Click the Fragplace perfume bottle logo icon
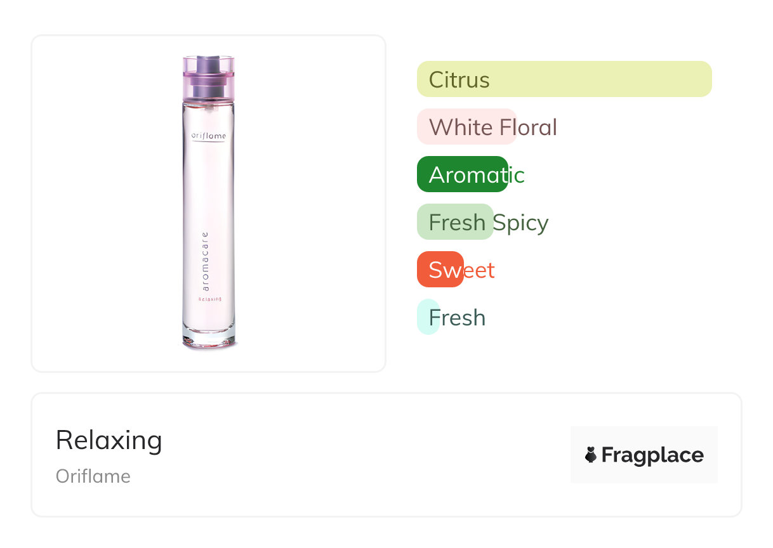 pyautogui.click(x=591, y=455)
